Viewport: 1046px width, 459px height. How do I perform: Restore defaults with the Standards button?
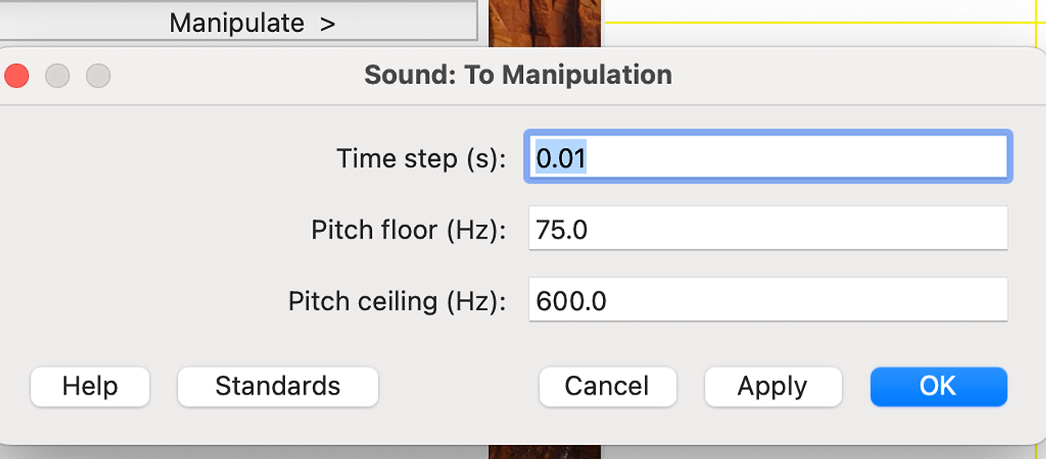coord(278,386)
